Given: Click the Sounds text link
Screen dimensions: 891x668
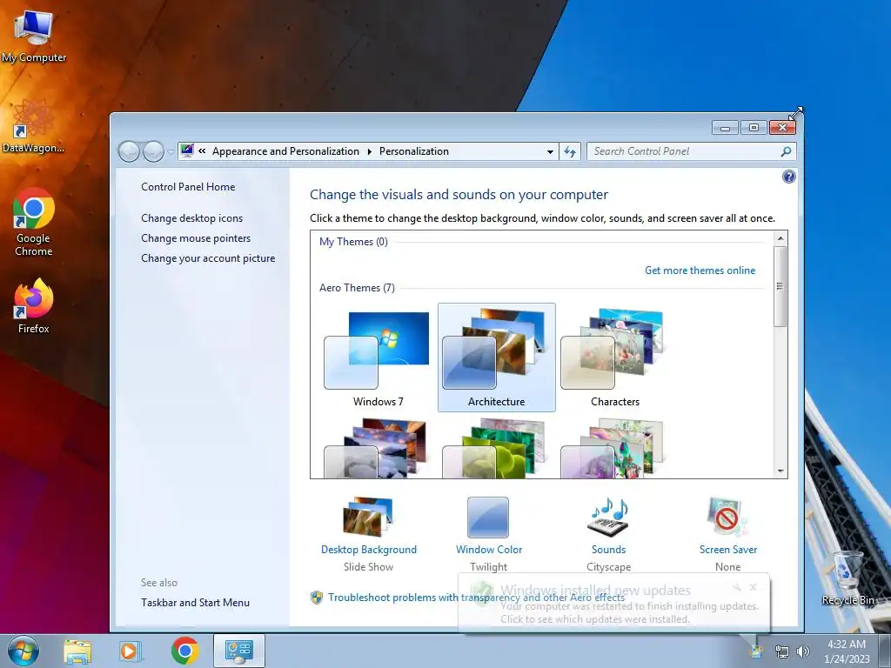Looking at the screenshot, I should click(608, 550).
